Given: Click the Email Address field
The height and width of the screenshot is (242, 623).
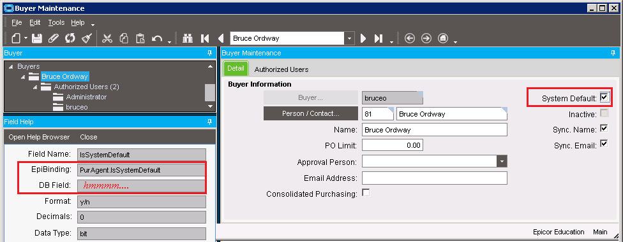Looking at the screenshot, I should pyautogui.click(x=435, y=178).
